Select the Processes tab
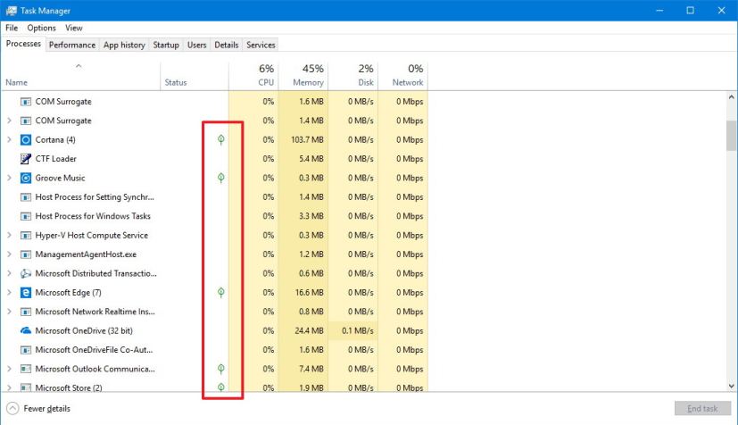This screenshot has height=425, width=738. point(23,44)
